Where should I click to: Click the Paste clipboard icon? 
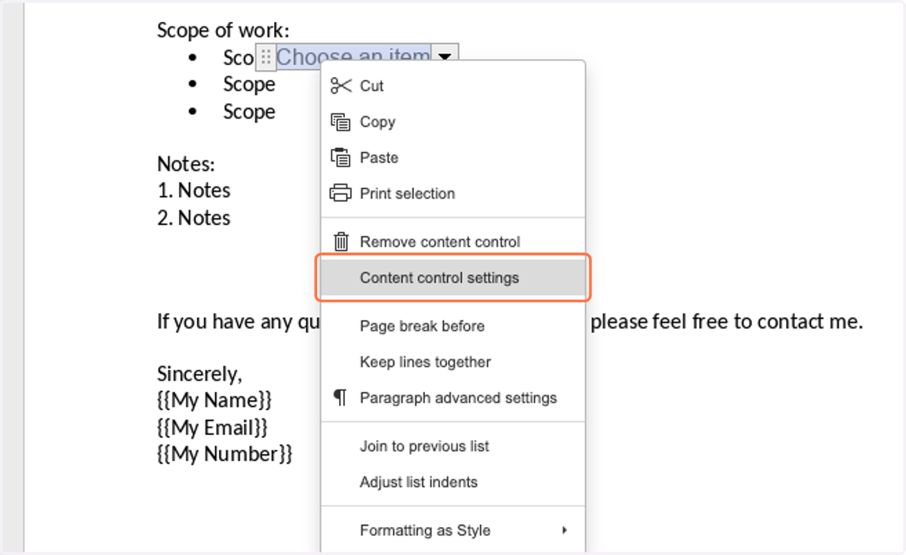click(341, 157)
